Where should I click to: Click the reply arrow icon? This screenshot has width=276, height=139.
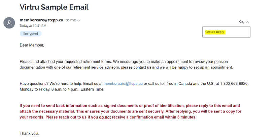pyautogui.click(x=241, y=22)
